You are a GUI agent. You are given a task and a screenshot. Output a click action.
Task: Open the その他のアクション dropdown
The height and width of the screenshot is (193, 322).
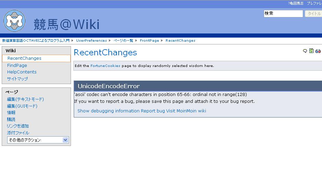(x=38, y=140)
